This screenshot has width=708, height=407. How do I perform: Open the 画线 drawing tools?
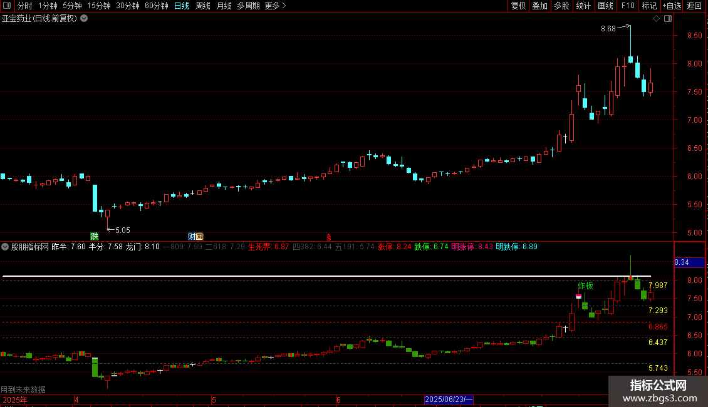click(605, 6)
